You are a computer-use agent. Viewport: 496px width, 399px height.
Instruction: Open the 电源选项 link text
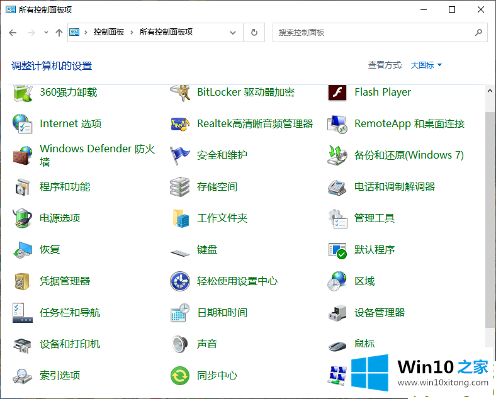60,218
